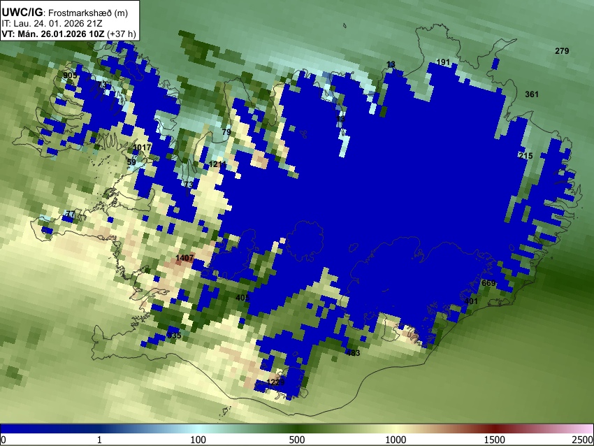Image resolution: width=594 pixels, height=446 pixels.
Task: Select the 1407 value label
Action: (x=184, y=258)
